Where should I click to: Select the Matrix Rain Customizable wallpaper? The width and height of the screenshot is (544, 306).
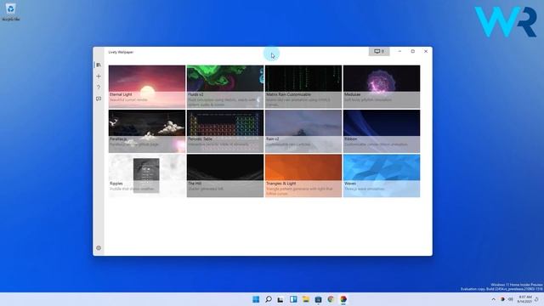(303, 87)
